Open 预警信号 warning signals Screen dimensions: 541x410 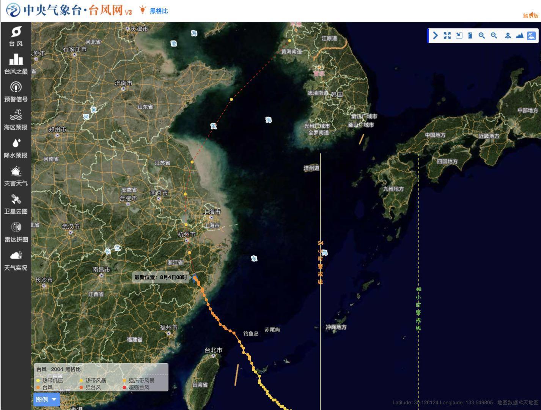[16, 92]
